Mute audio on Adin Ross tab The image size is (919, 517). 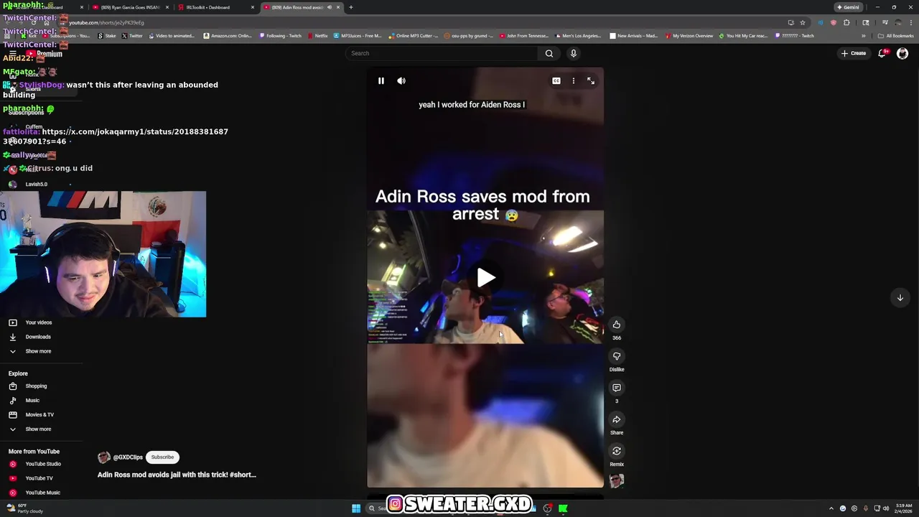330,7
